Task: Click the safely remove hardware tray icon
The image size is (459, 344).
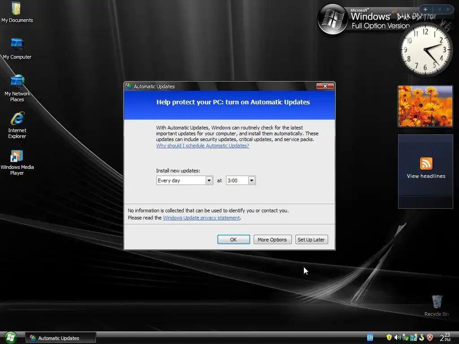Action: pos(405,338)
